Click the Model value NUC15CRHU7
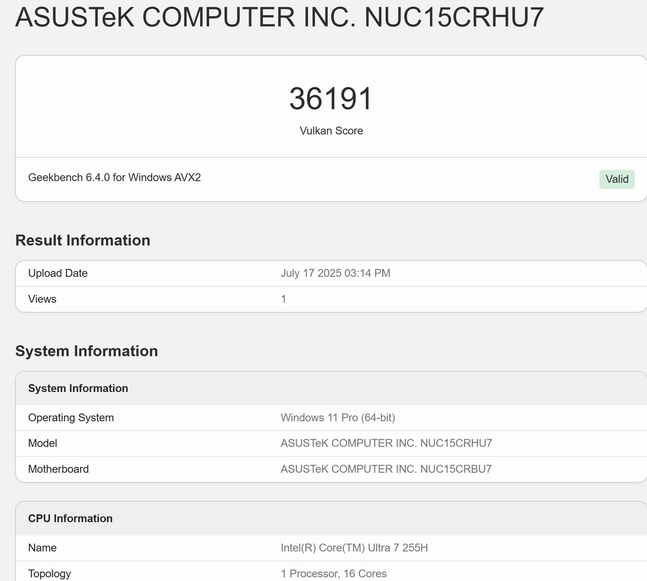Viewport: 647px width, 581px height. pos(386,443)
